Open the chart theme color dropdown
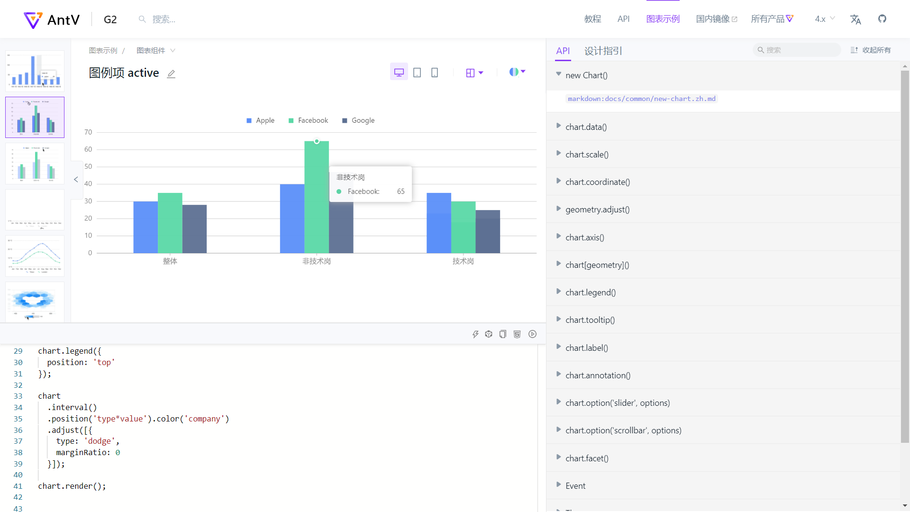Image resolution: width=910 pixels, height=512 pixels. point(517,72)
